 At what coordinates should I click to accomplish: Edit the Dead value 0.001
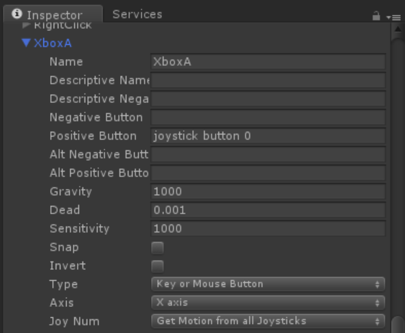[268, 210]
